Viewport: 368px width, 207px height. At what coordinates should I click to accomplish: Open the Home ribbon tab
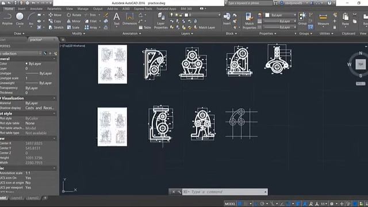(x=9, y=9)
